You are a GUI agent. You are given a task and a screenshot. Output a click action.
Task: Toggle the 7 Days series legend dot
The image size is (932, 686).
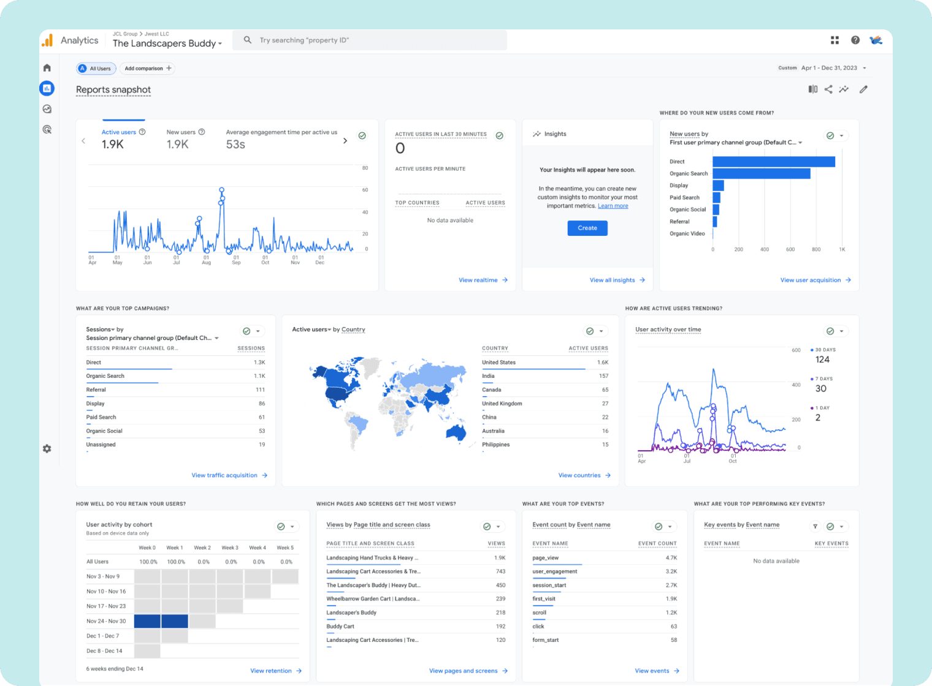811,379
